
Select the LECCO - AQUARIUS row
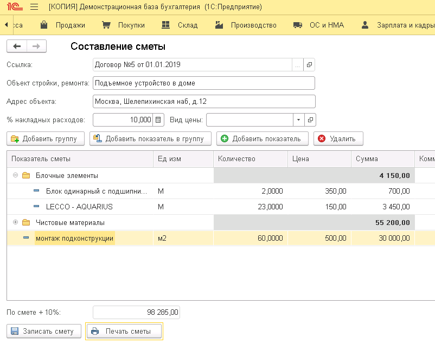pos(79,207)
